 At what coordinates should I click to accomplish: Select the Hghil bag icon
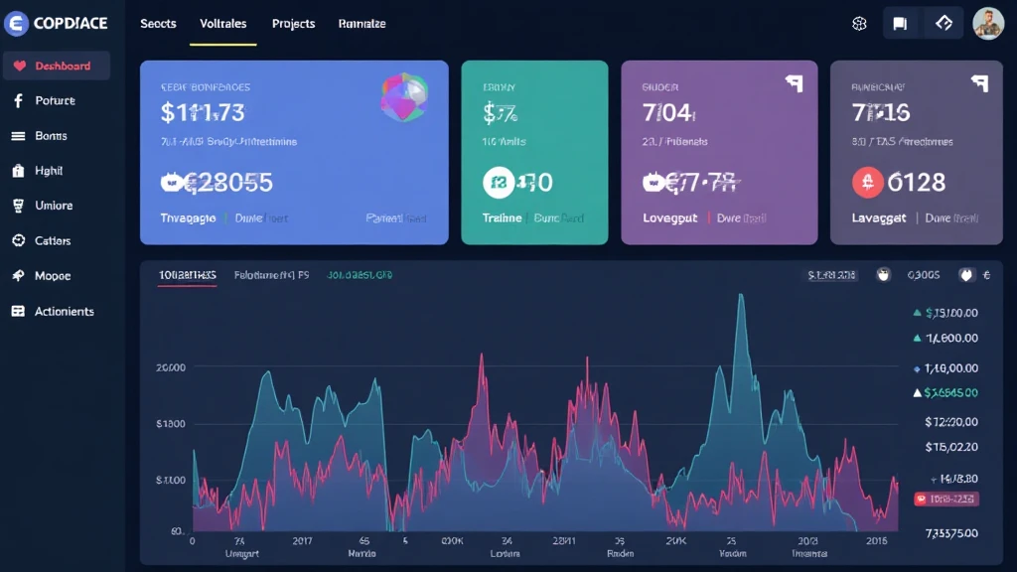[18, 171]
